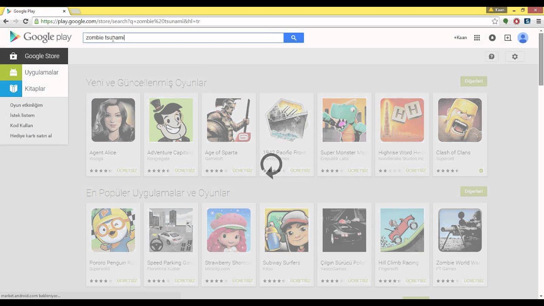This screenshot has height=306, width=544.
Task: Click Diğerleri button for En Popüler
Action: tap(473, 191)
